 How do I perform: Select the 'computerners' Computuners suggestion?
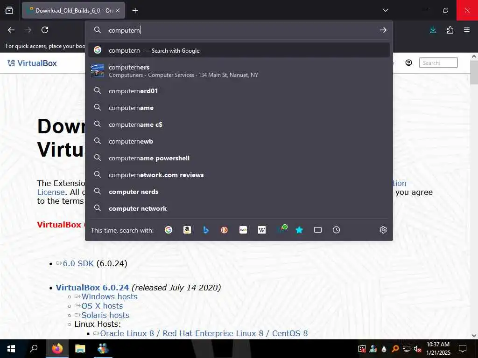[239, 71]
